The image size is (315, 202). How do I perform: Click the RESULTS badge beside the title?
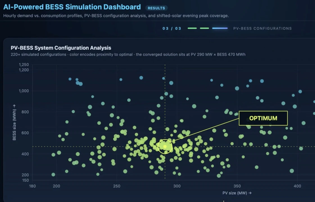(156, 8)
